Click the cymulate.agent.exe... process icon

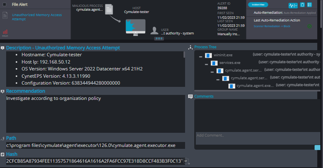coord(231,86)
